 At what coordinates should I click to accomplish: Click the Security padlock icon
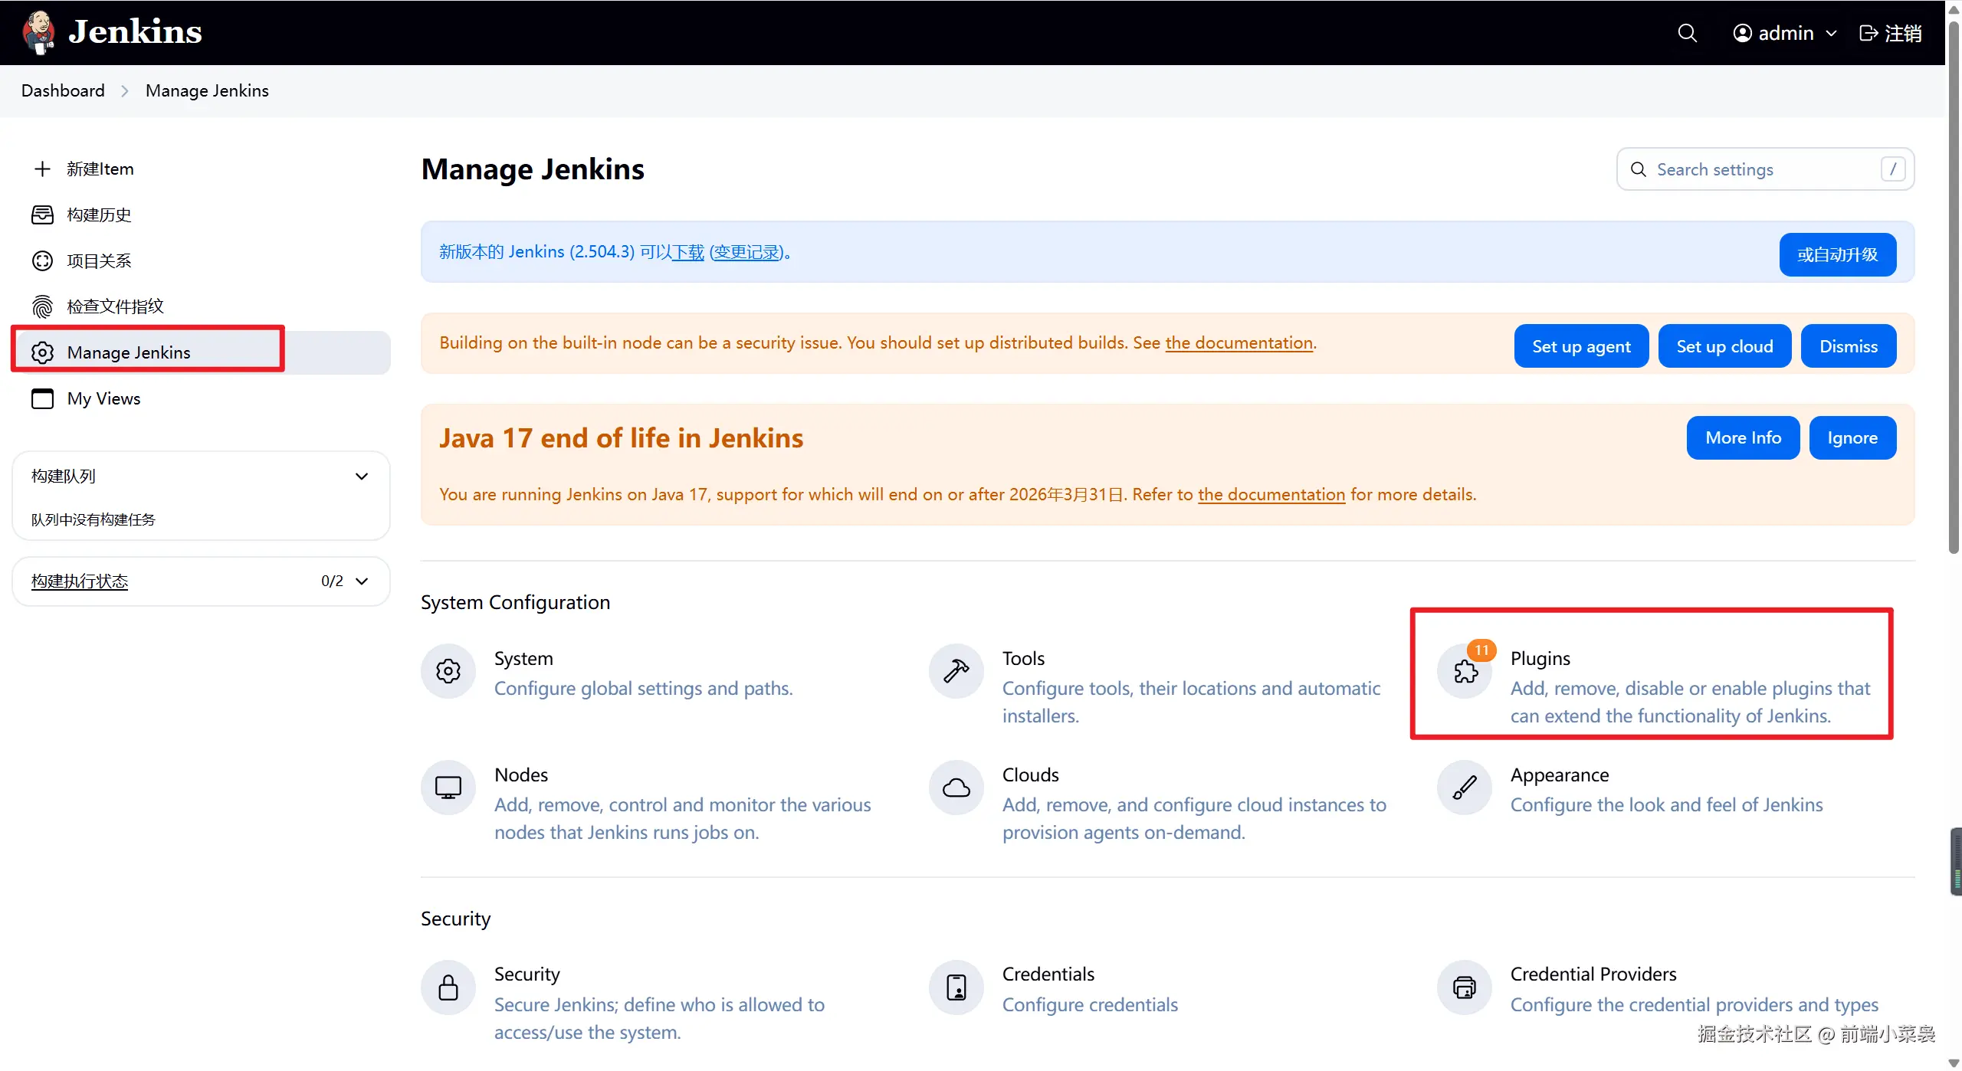pos(448,987)
